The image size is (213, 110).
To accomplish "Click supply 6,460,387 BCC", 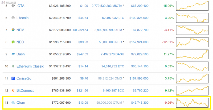I will (113, 90).
